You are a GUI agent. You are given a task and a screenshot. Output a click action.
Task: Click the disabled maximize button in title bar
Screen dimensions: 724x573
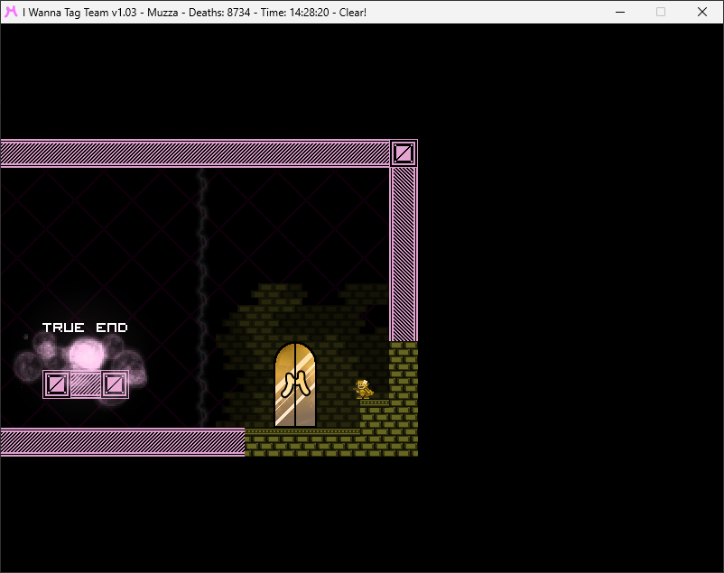point(661,12)
